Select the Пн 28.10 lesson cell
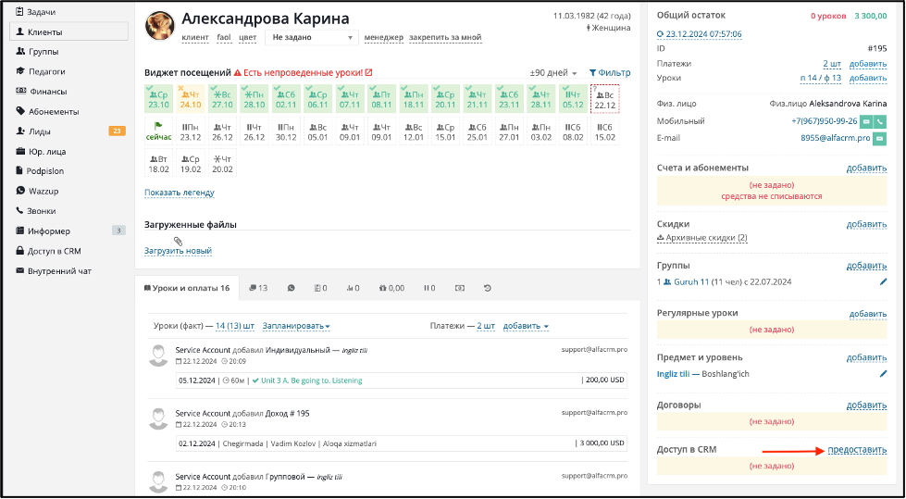Viewport: 906px width, 499px height. coord(254,98)
